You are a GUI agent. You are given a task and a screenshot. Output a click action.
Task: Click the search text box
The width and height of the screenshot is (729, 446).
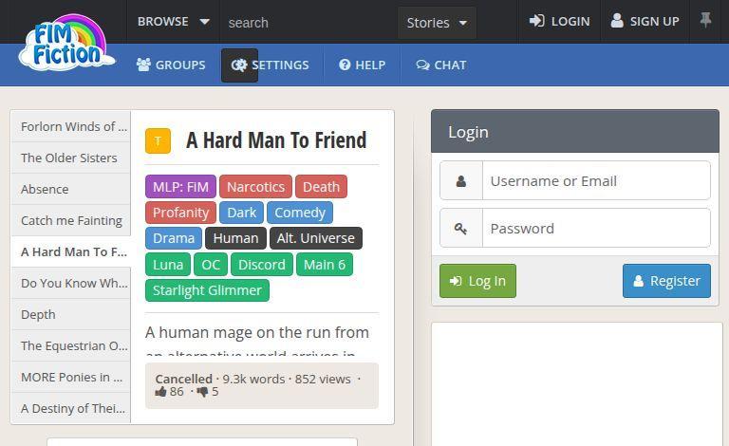click(x=308, y=22)
